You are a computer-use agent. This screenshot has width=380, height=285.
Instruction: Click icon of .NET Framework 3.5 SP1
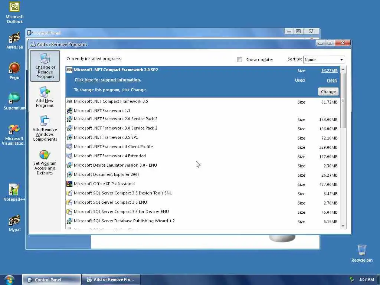coord(69,137)
